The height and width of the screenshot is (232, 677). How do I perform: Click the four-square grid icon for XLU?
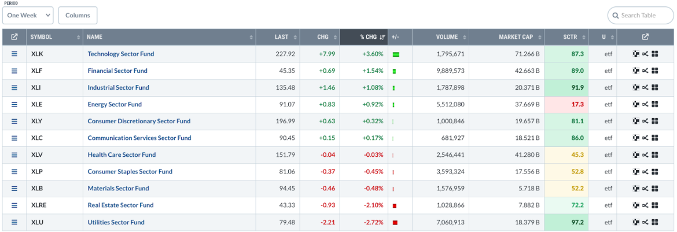tap(655, 222)
